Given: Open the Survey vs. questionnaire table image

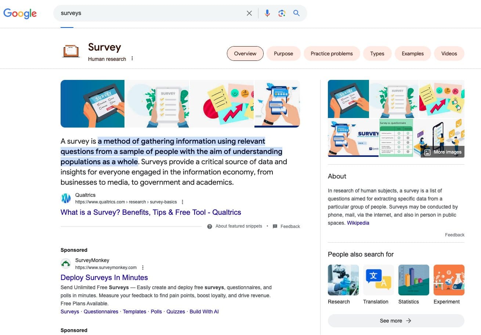Looking at the screenshot, I should (396, 138).
